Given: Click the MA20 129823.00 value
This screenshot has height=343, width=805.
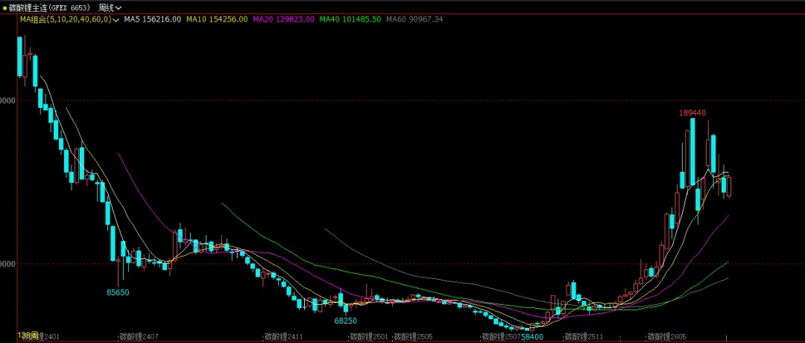Looking at the screenshot, I should click(x=284, y=19).
